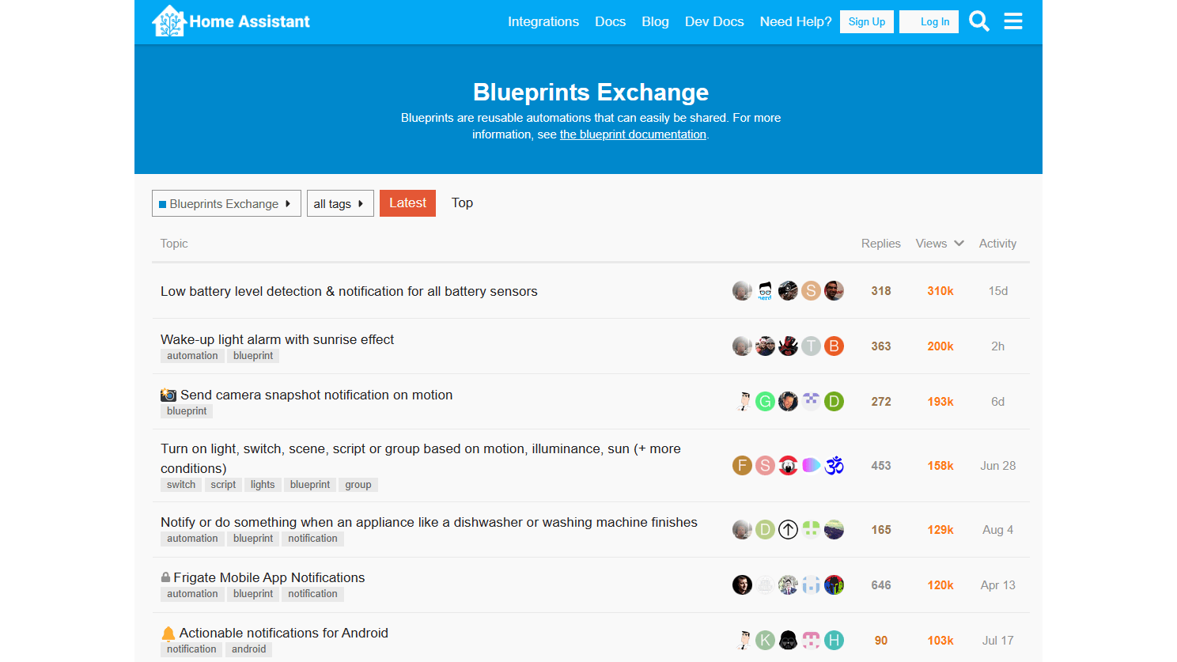Screen dimensions: 1177x662
Task: Open Wake-up light alarm with sunrise effect topic
Action: pyautogui.click(x=277, y=339)
